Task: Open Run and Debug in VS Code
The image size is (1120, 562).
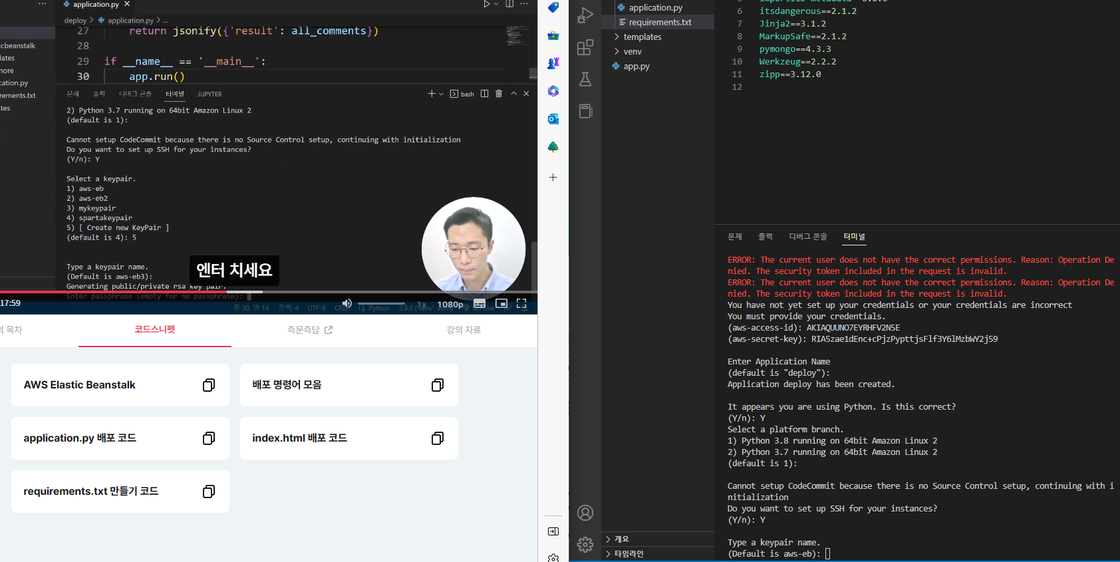Action: point(585,15)
